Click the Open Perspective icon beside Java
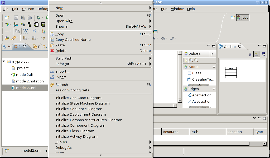Image resolution: width=270 pixels, height=158 pixels. coord(233,18)
